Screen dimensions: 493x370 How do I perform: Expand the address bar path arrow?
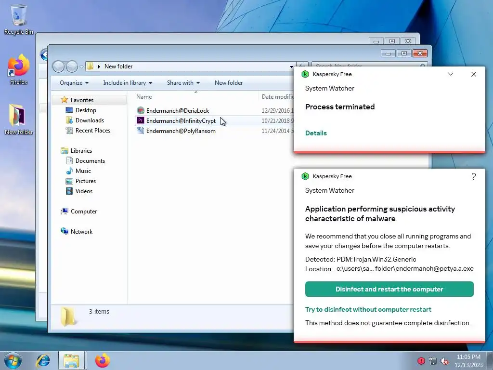pyautogui.click(x=99, y=66)
